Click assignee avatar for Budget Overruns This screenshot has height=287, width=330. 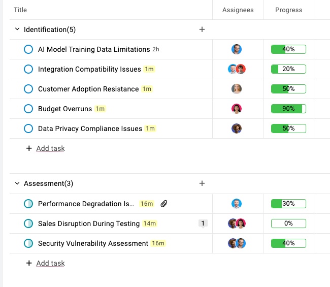tap(237, 109)
